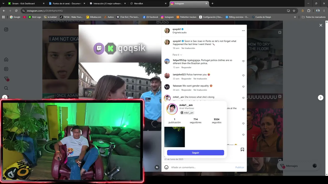The width and height of the screenshot is (328, 184).
Task: Open the Chrome three-dot menu
Action: pyautogui.click(x=324, y=11)
